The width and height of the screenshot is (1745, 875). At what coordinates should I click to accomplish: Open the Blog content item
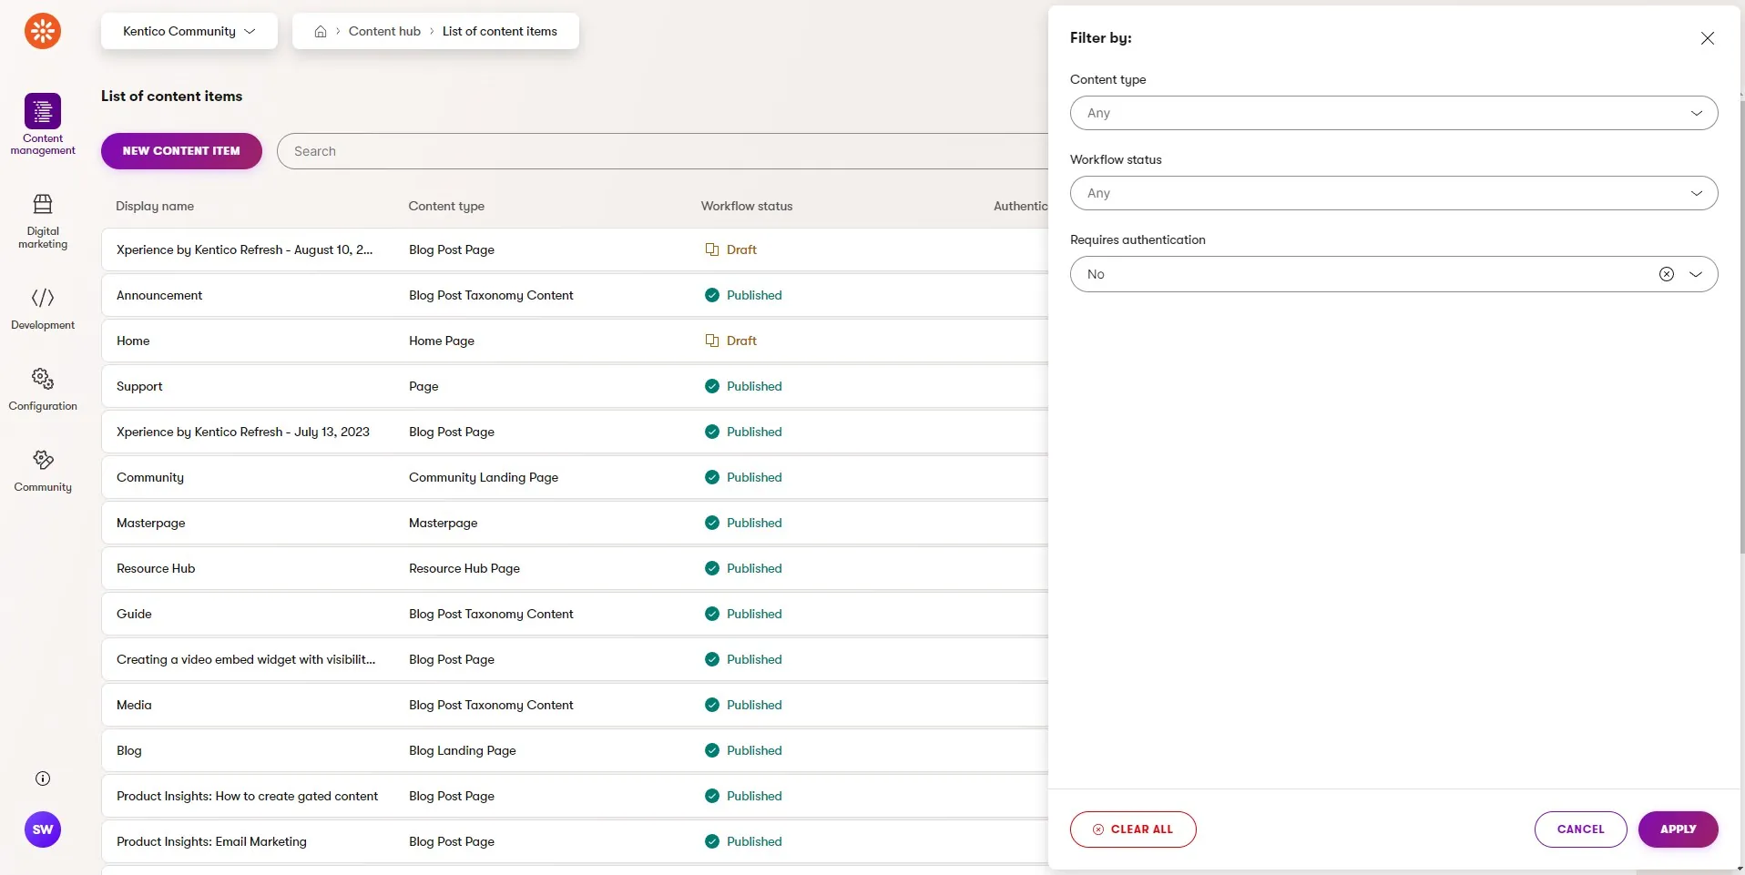click(x=575, y=750)
